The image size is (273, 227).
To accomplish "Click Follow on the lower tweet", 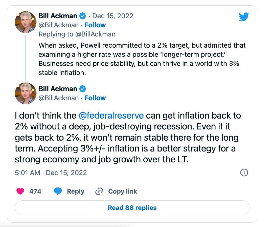I will click(x=95, y=98).
